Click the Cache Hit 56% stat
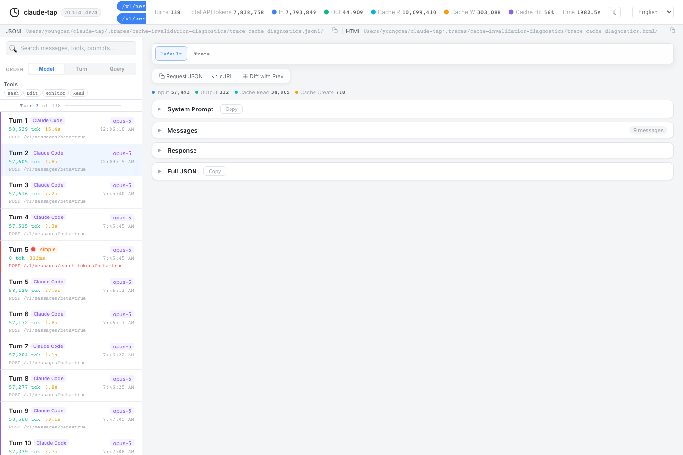The image size is (683, 455). click(531, 12)
